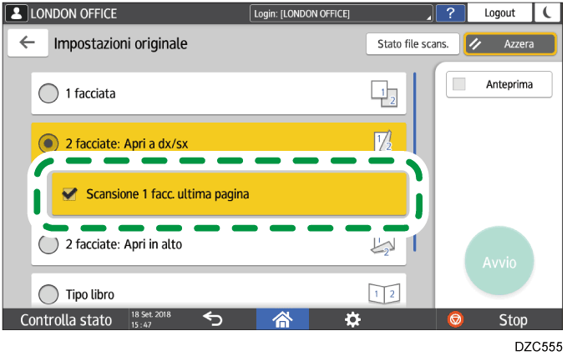Click the user profile icon at top left
The width and height of the screenshot is (567, 356).
point(14,13)
